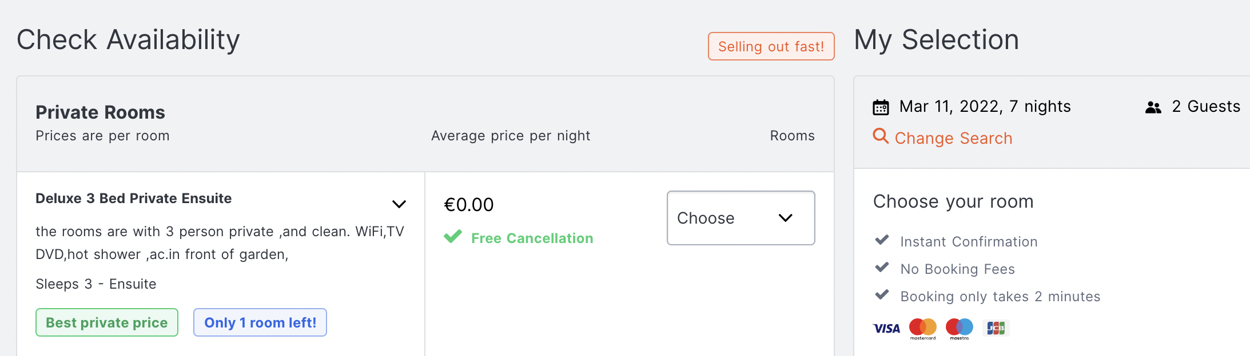Image resolution: width=1250 pixels, height=356 pixels.
Task: Click the Deluxe 3 Bed Private Ensuite title
Action: [134, 199]
